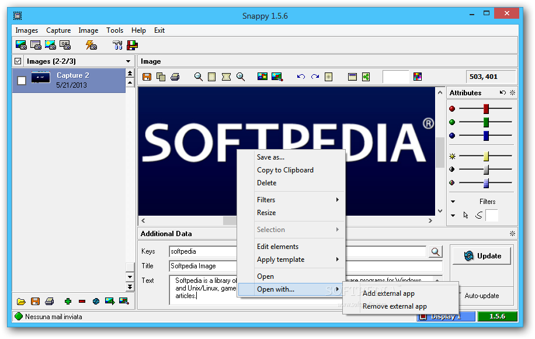Image resolution: width=535 pixels, height=339 pixels.
Task: Click the yellow brightness slider handle
Action: pyautogui.click(x=486, y=157)
